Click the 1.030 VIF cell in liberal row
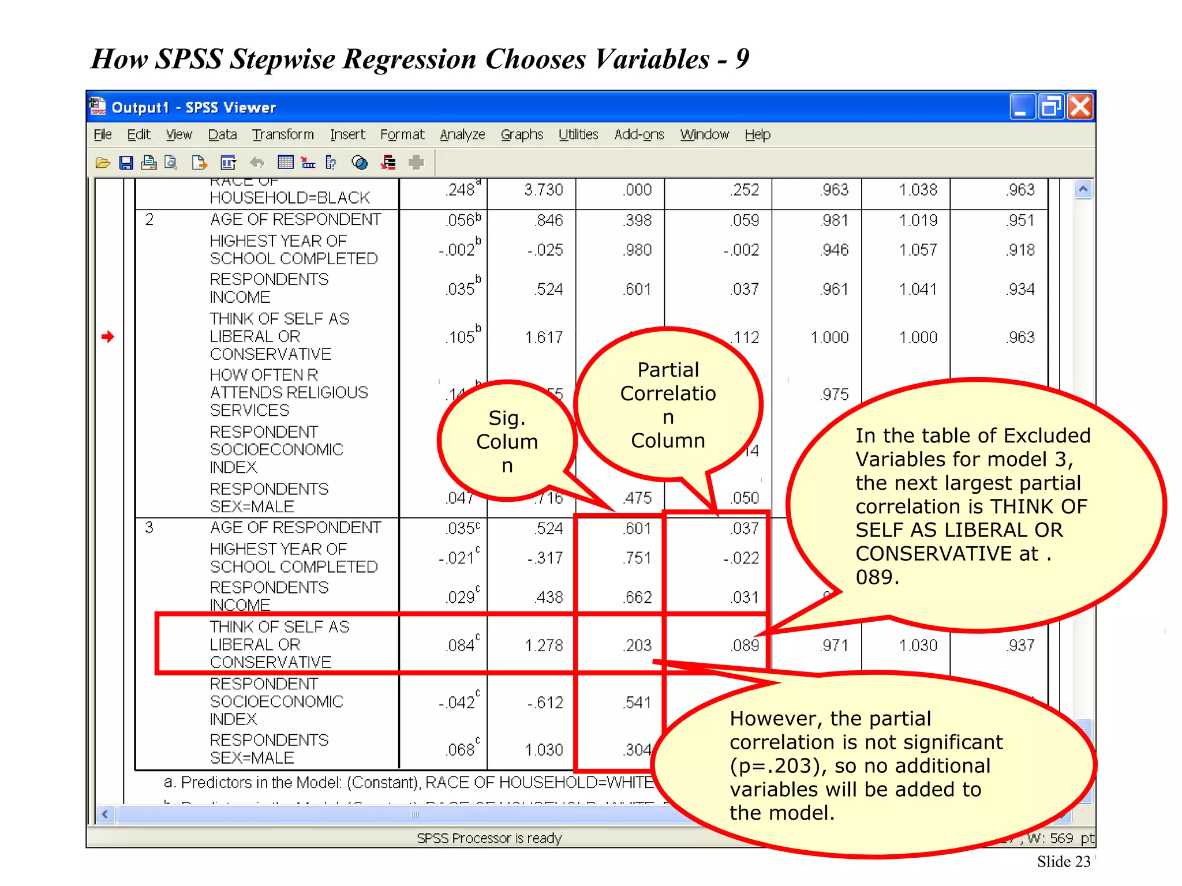This screenshot has height=886, width=1182. click(918, 645)
